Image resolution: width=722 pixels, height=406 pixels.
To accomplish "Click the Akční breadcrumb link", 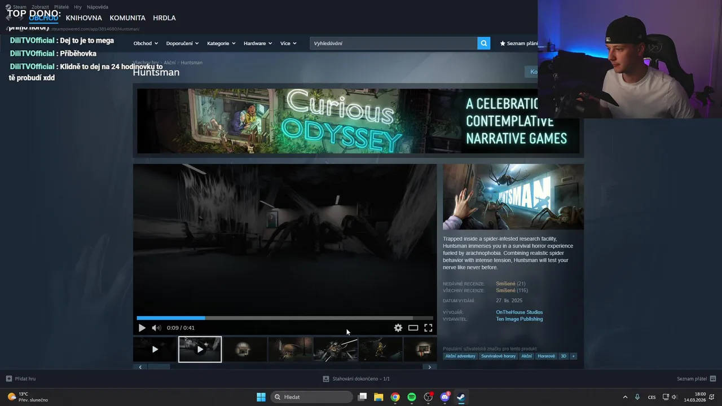I will pos(169,63).
